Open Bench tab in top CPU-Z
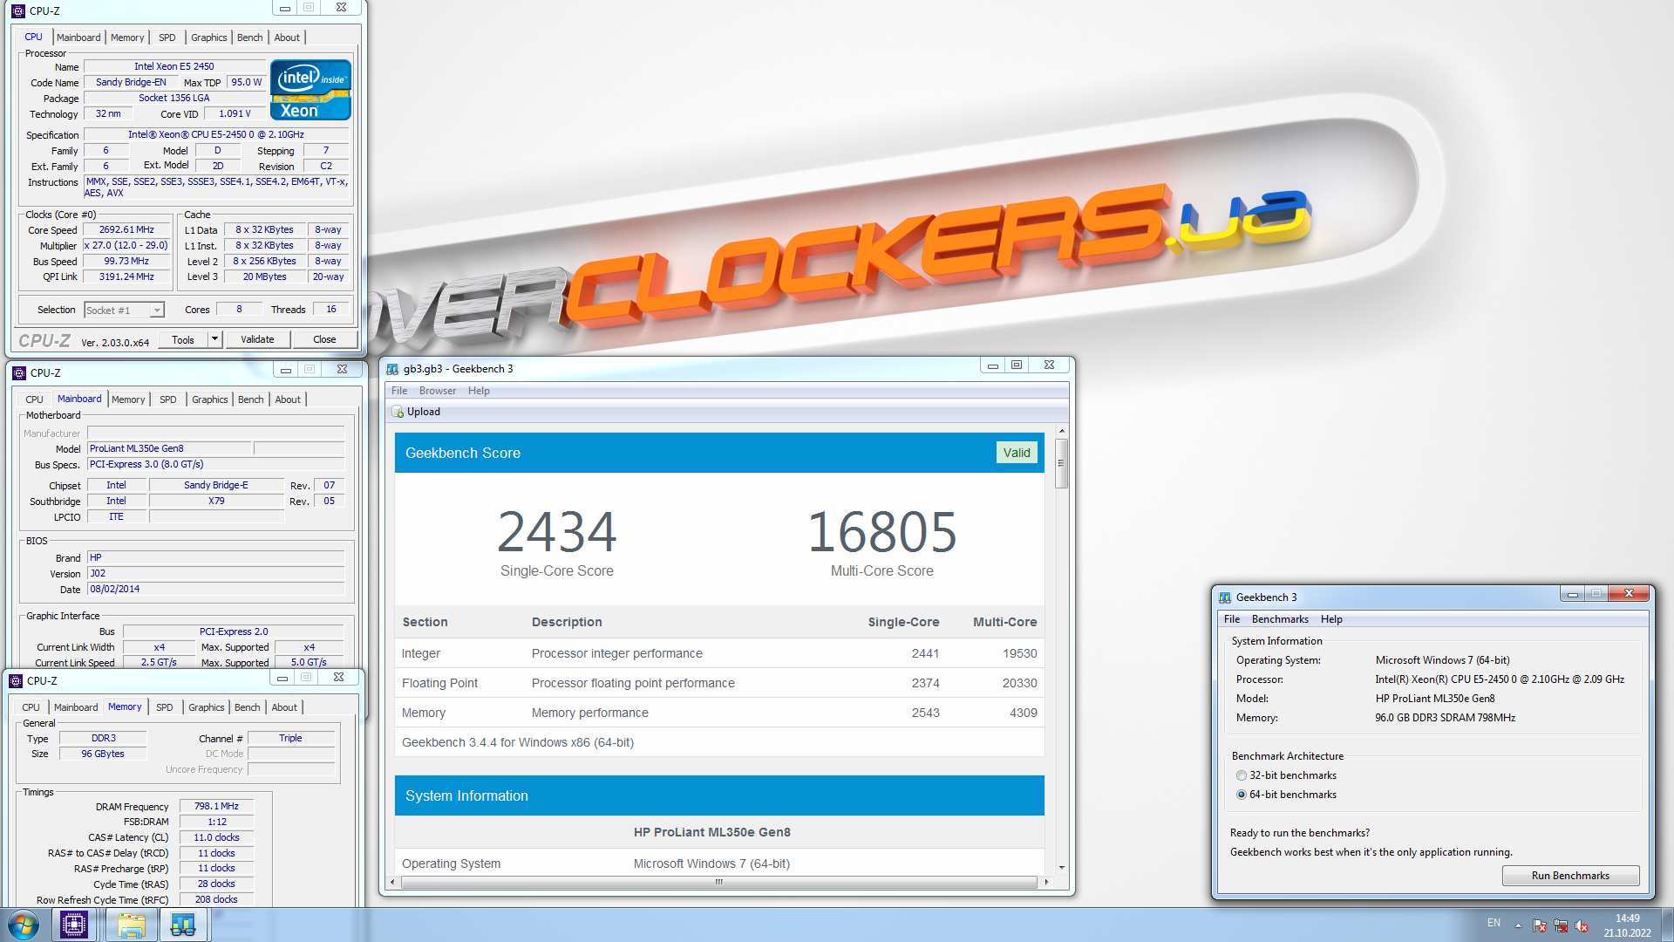Image resolution: width=1674 pixels, height=942 pixels. click(250, 38)
